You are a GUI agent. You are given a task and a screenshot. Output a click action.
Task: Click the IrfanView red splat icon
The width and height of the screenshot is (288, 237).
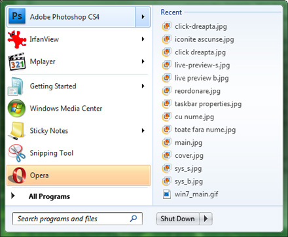coord(17,39)
